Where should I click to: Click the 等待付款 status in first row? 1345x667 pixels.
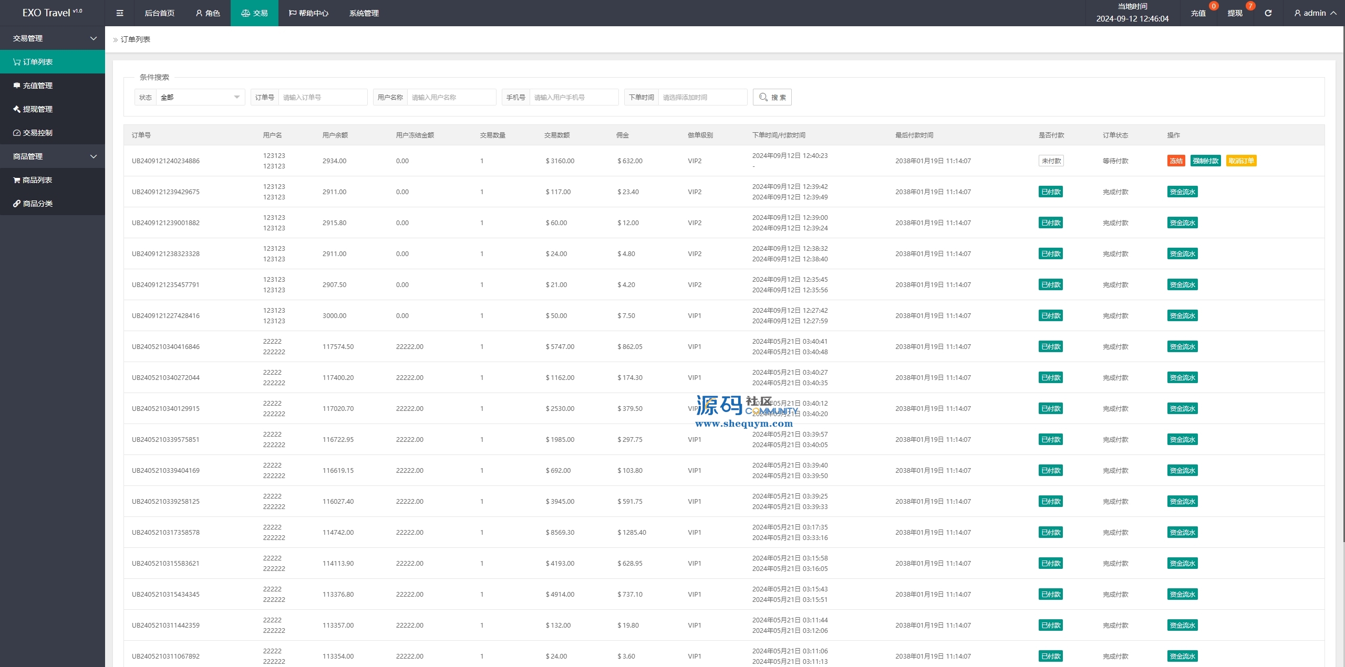tap(1115, 161)
